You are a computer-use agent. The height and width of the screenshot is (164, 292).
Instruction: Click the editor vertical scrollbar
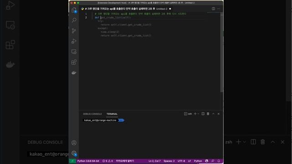222,53
